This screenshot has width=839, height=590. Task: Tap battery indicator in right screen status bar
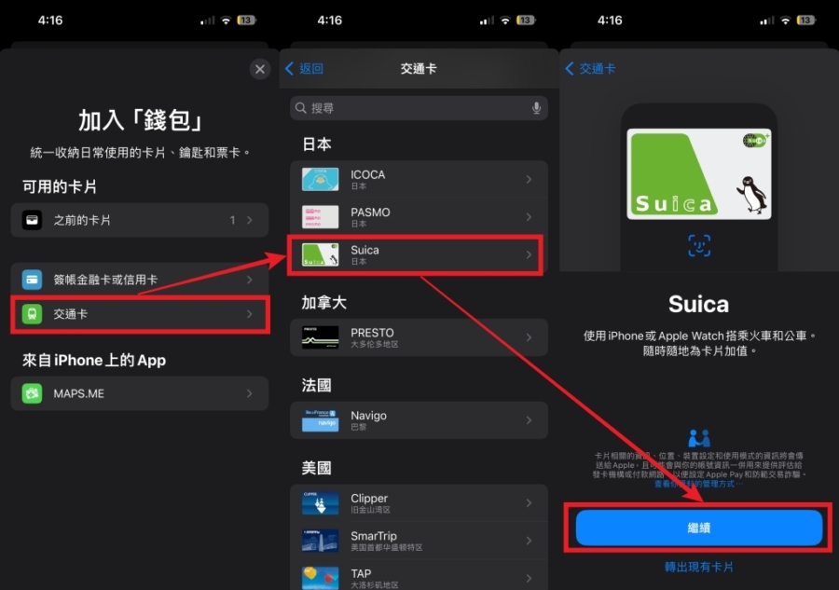pos(806,21)
